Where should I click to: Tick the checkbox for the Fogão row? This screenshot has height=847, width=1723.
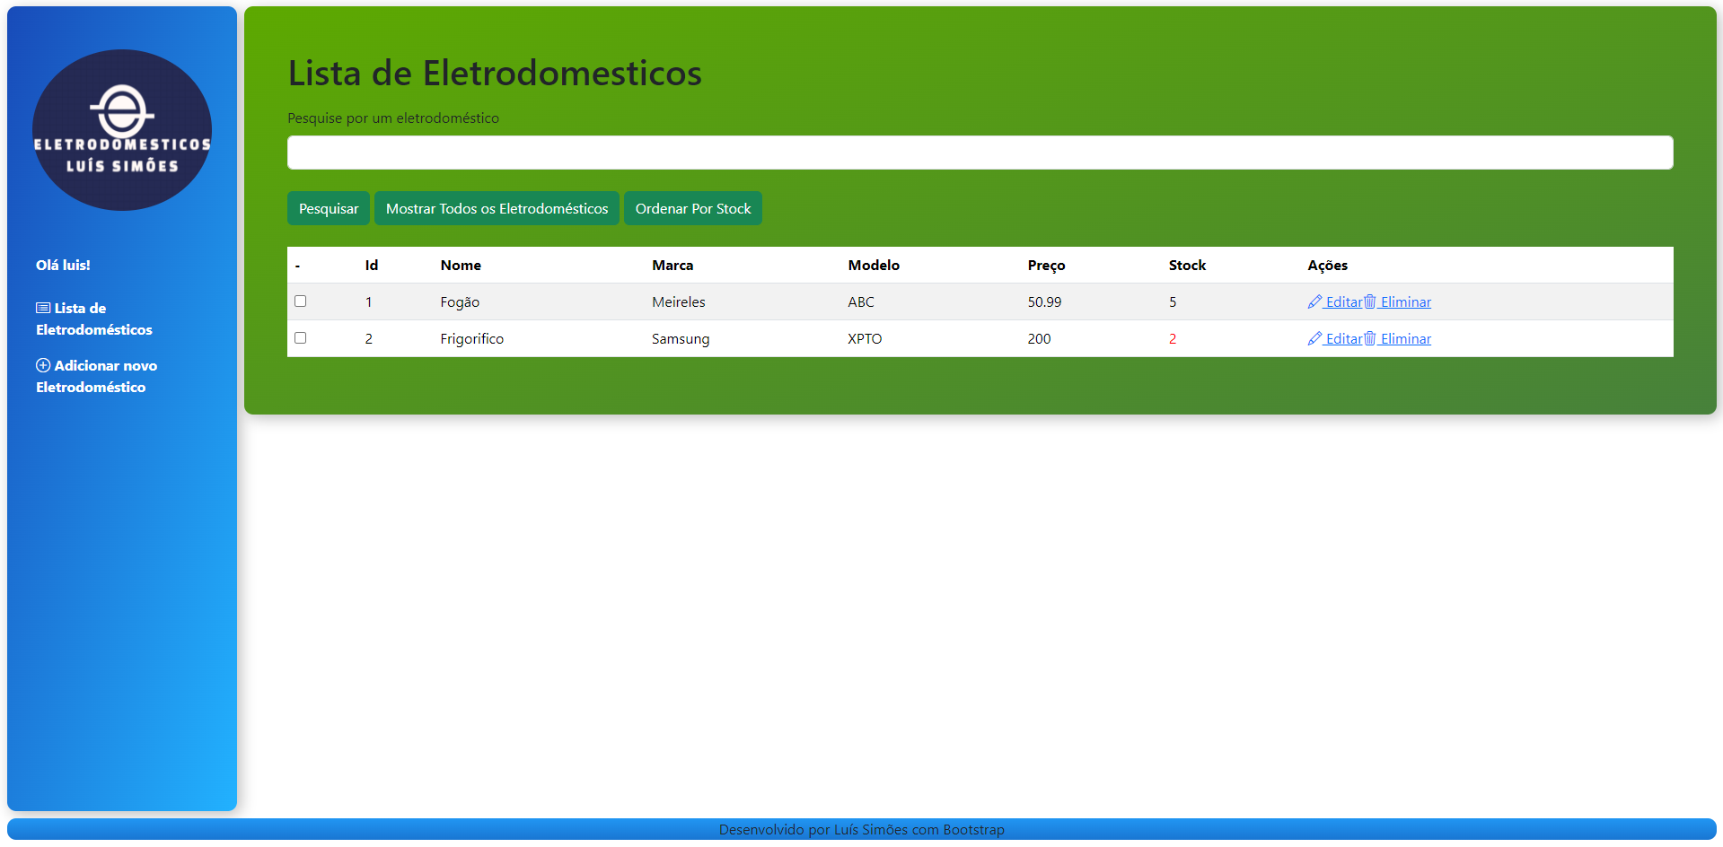pyautogui.click(x=301, y=301)
